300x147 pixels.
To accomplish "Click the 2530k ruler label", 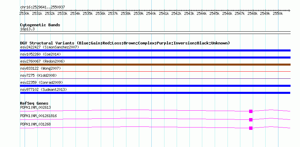I will (x=25, y=14).
